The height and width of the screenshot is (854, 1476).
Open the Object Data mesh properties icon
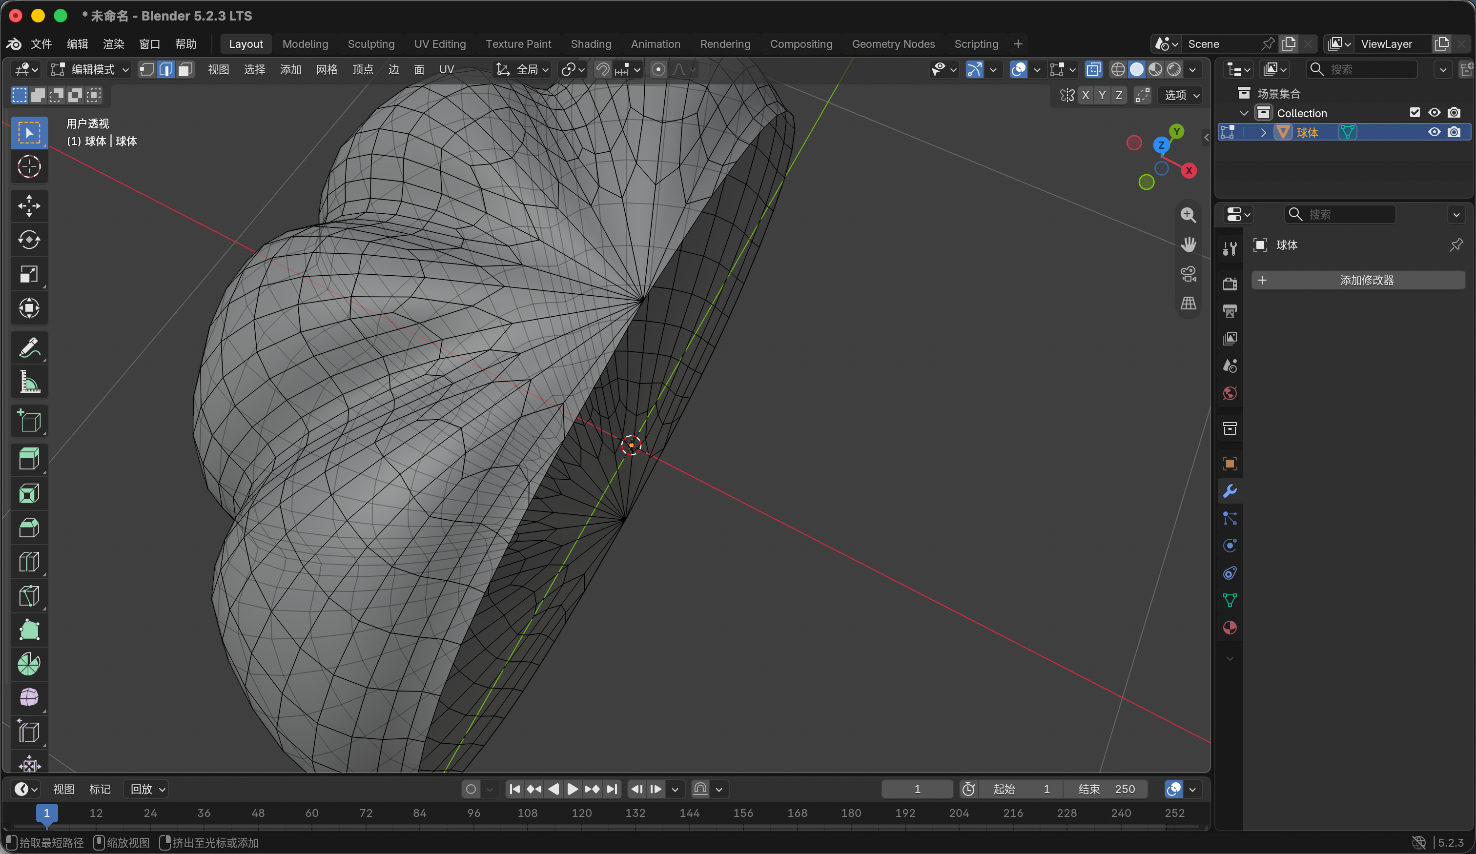click(x=1230, y=600)
